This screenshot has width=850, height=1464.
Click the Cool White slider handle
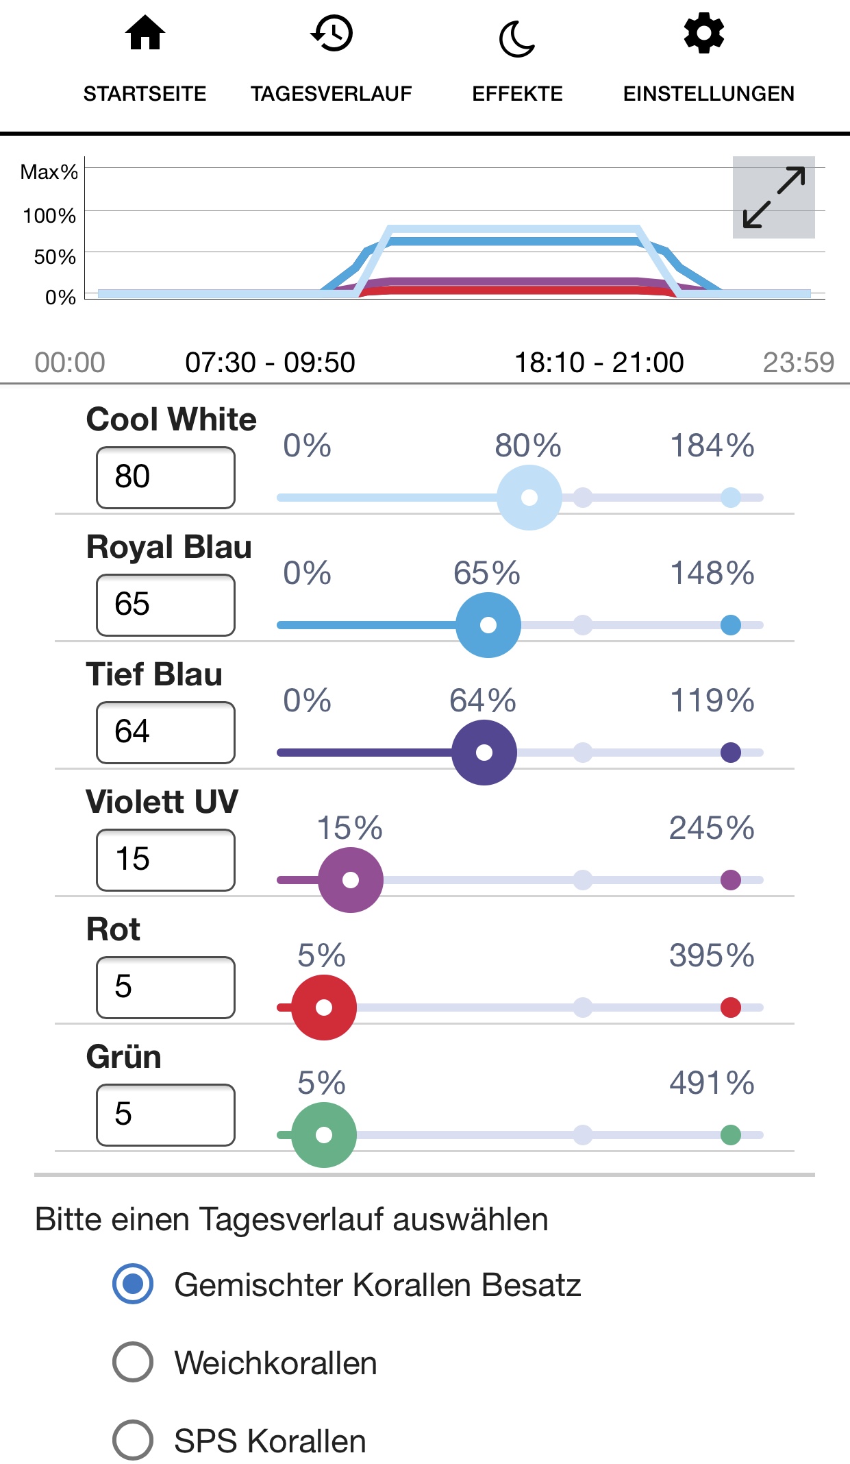coord(529,498)
